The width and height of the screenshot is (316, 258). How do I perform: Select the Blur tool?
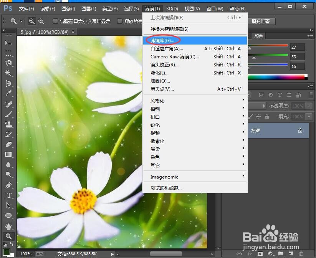pyautogui.click(x=8, y=164)
